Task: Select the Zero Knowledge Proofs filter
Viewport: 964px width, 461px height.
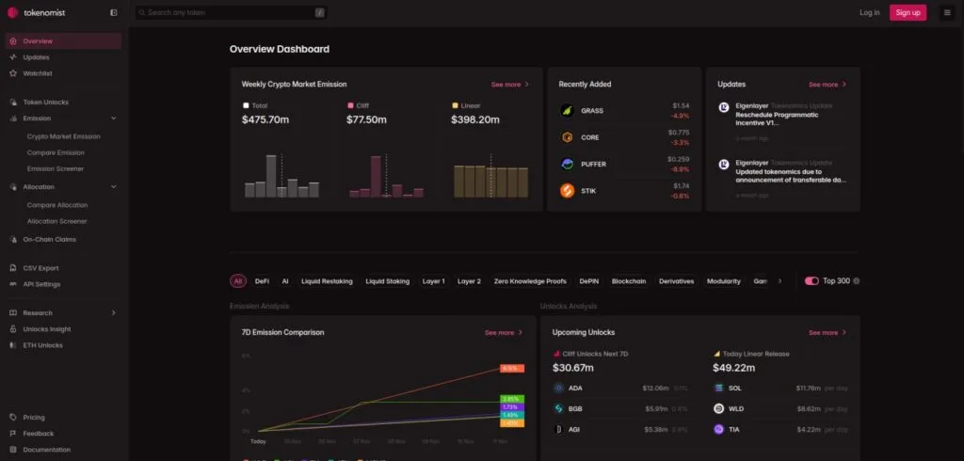Action: (530, 281)
